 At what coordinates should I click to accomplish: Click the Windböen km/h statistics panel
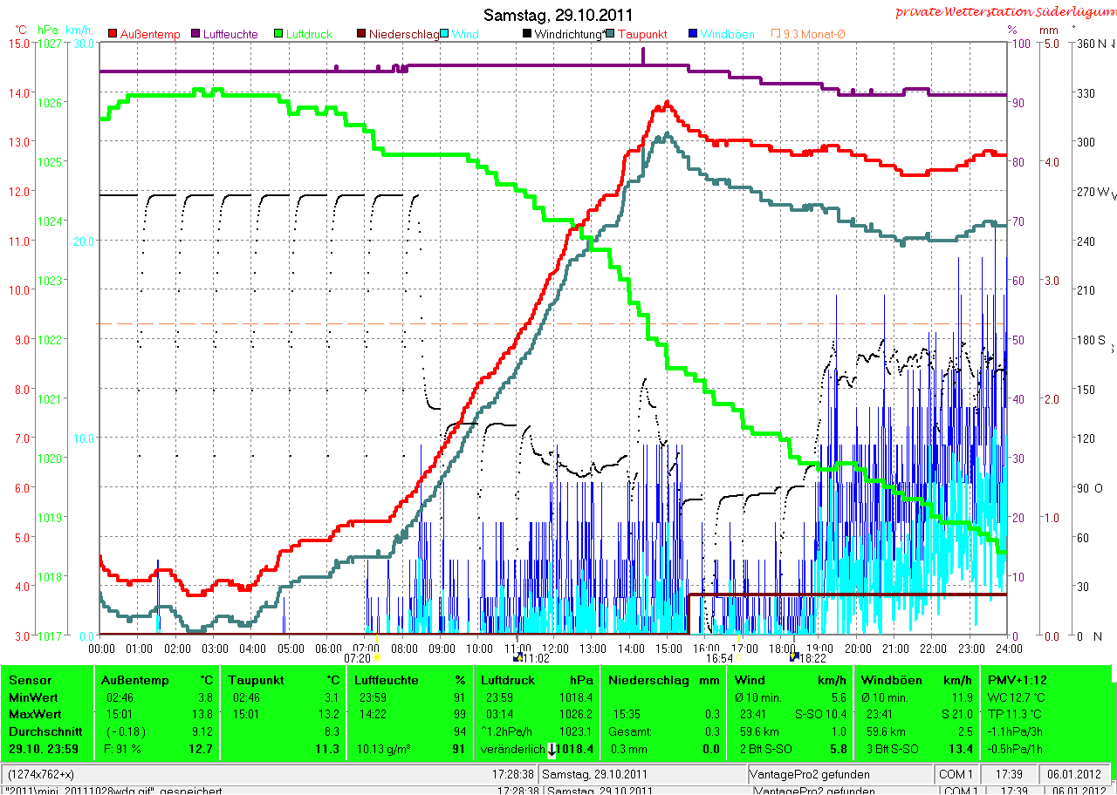click(916, 713)
